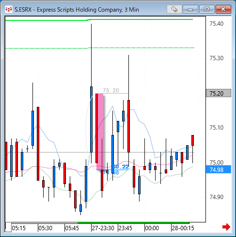Viewport: 236px width, 237px height.
Task: Click the 05:15 time axis label
Action: (19, 228)
